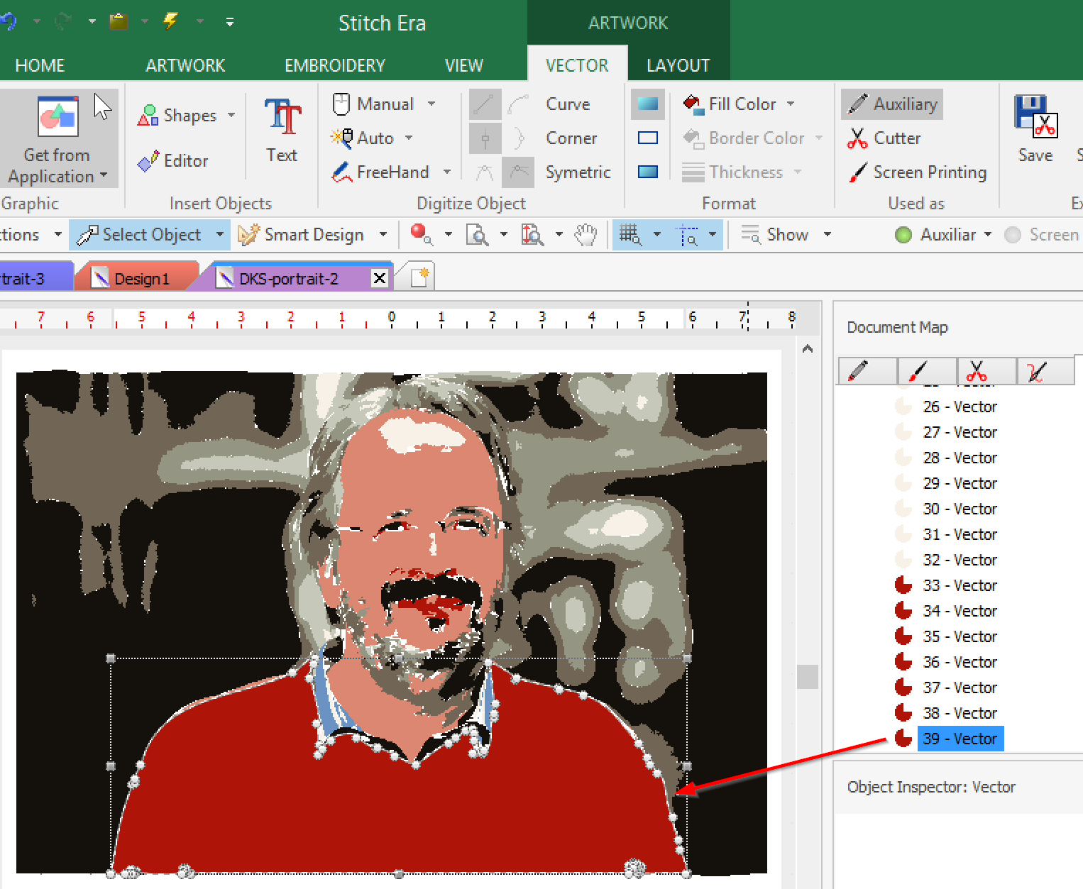Open the Text tool
Screen dimensions: 1083x889
coord(282,131)
